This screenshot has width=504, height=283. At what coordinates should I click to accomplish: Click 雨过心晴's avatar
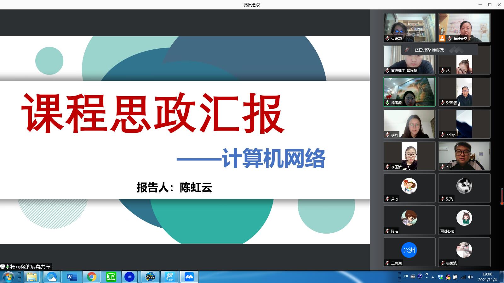pyautogui.click(x=464, y=218)
